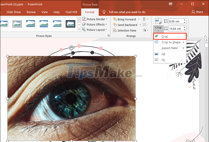Open the Picture Effects dropdown
Image resolution: width=209 pixels, height=142 pixels.
95,24
